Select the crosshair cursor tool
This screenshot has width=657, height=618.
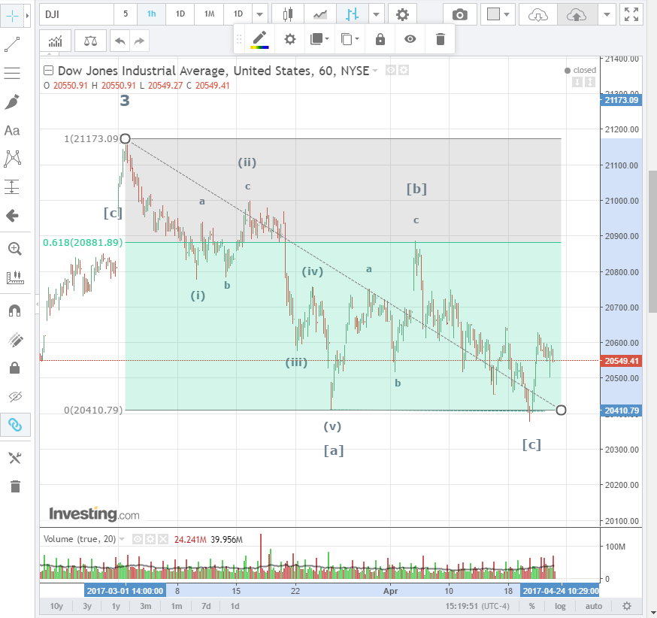pos(12,16)
